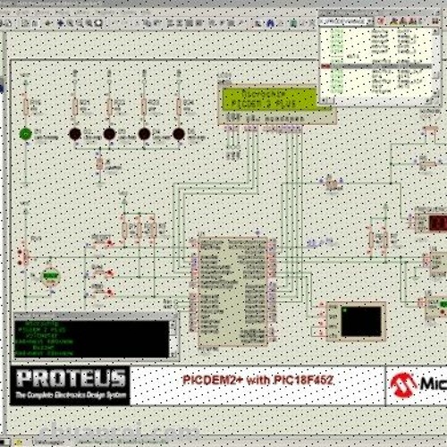Viewport: 447px width, 447px height.
Task: Click the Block Move toolbar icon
Action: (180, 23)
